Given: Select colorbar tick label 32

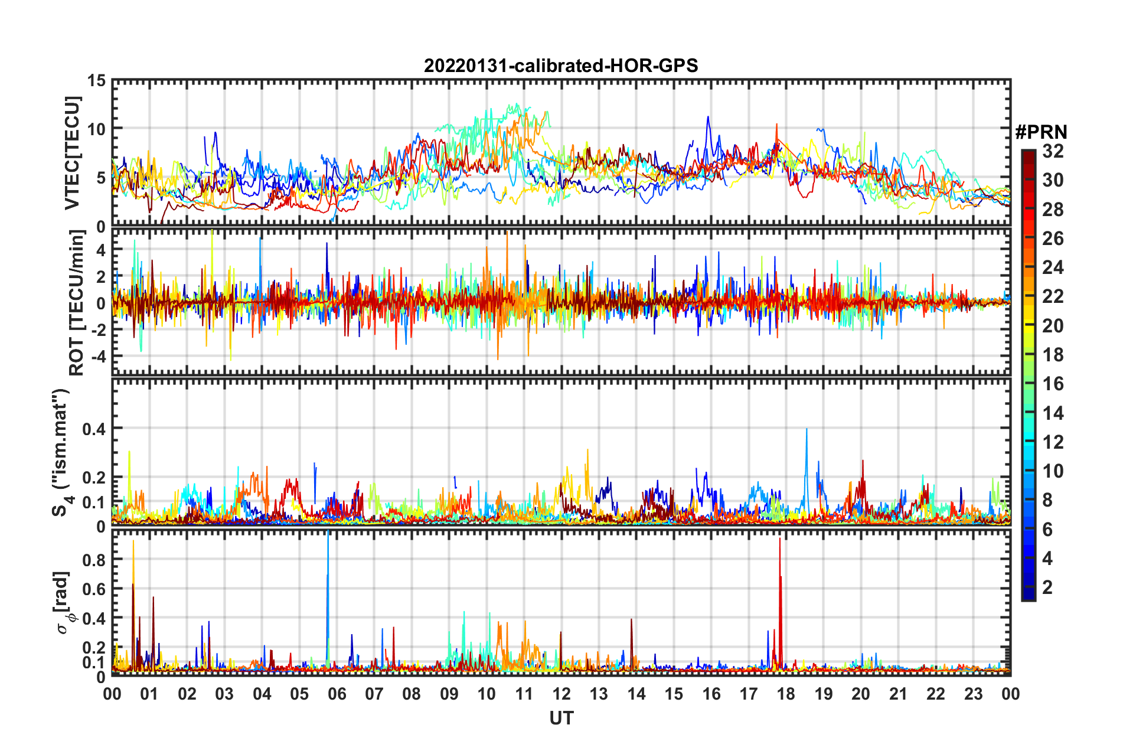Looking at the screenshot, I should (1053, 151).
